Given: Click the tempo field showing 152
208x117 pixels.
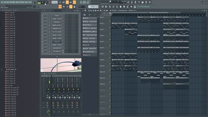Looking at the screenshot, I should [x=55, y=2].
